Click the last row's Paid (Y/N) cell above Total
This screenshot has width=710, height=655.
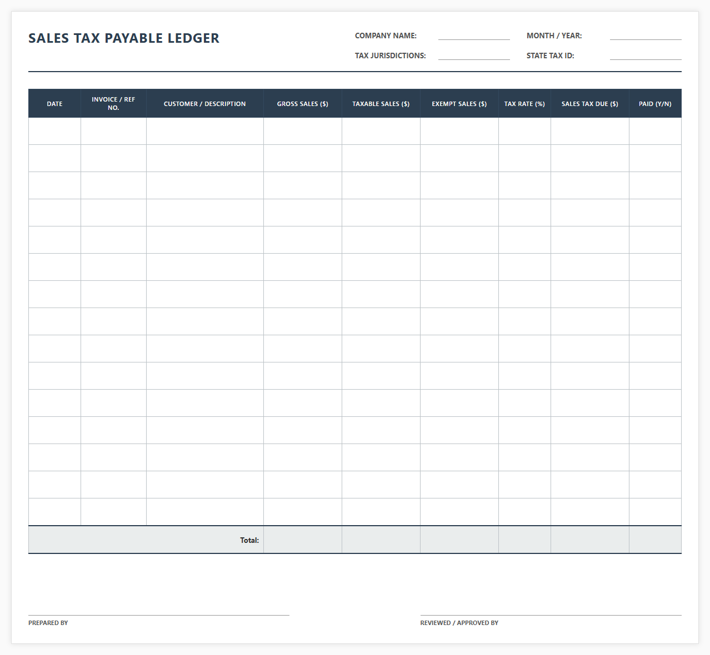(x=655, y=512)
